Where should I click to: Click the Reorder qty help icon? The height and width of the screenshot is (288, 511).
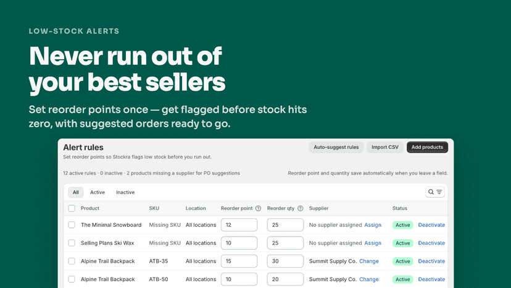pos(300,208)
